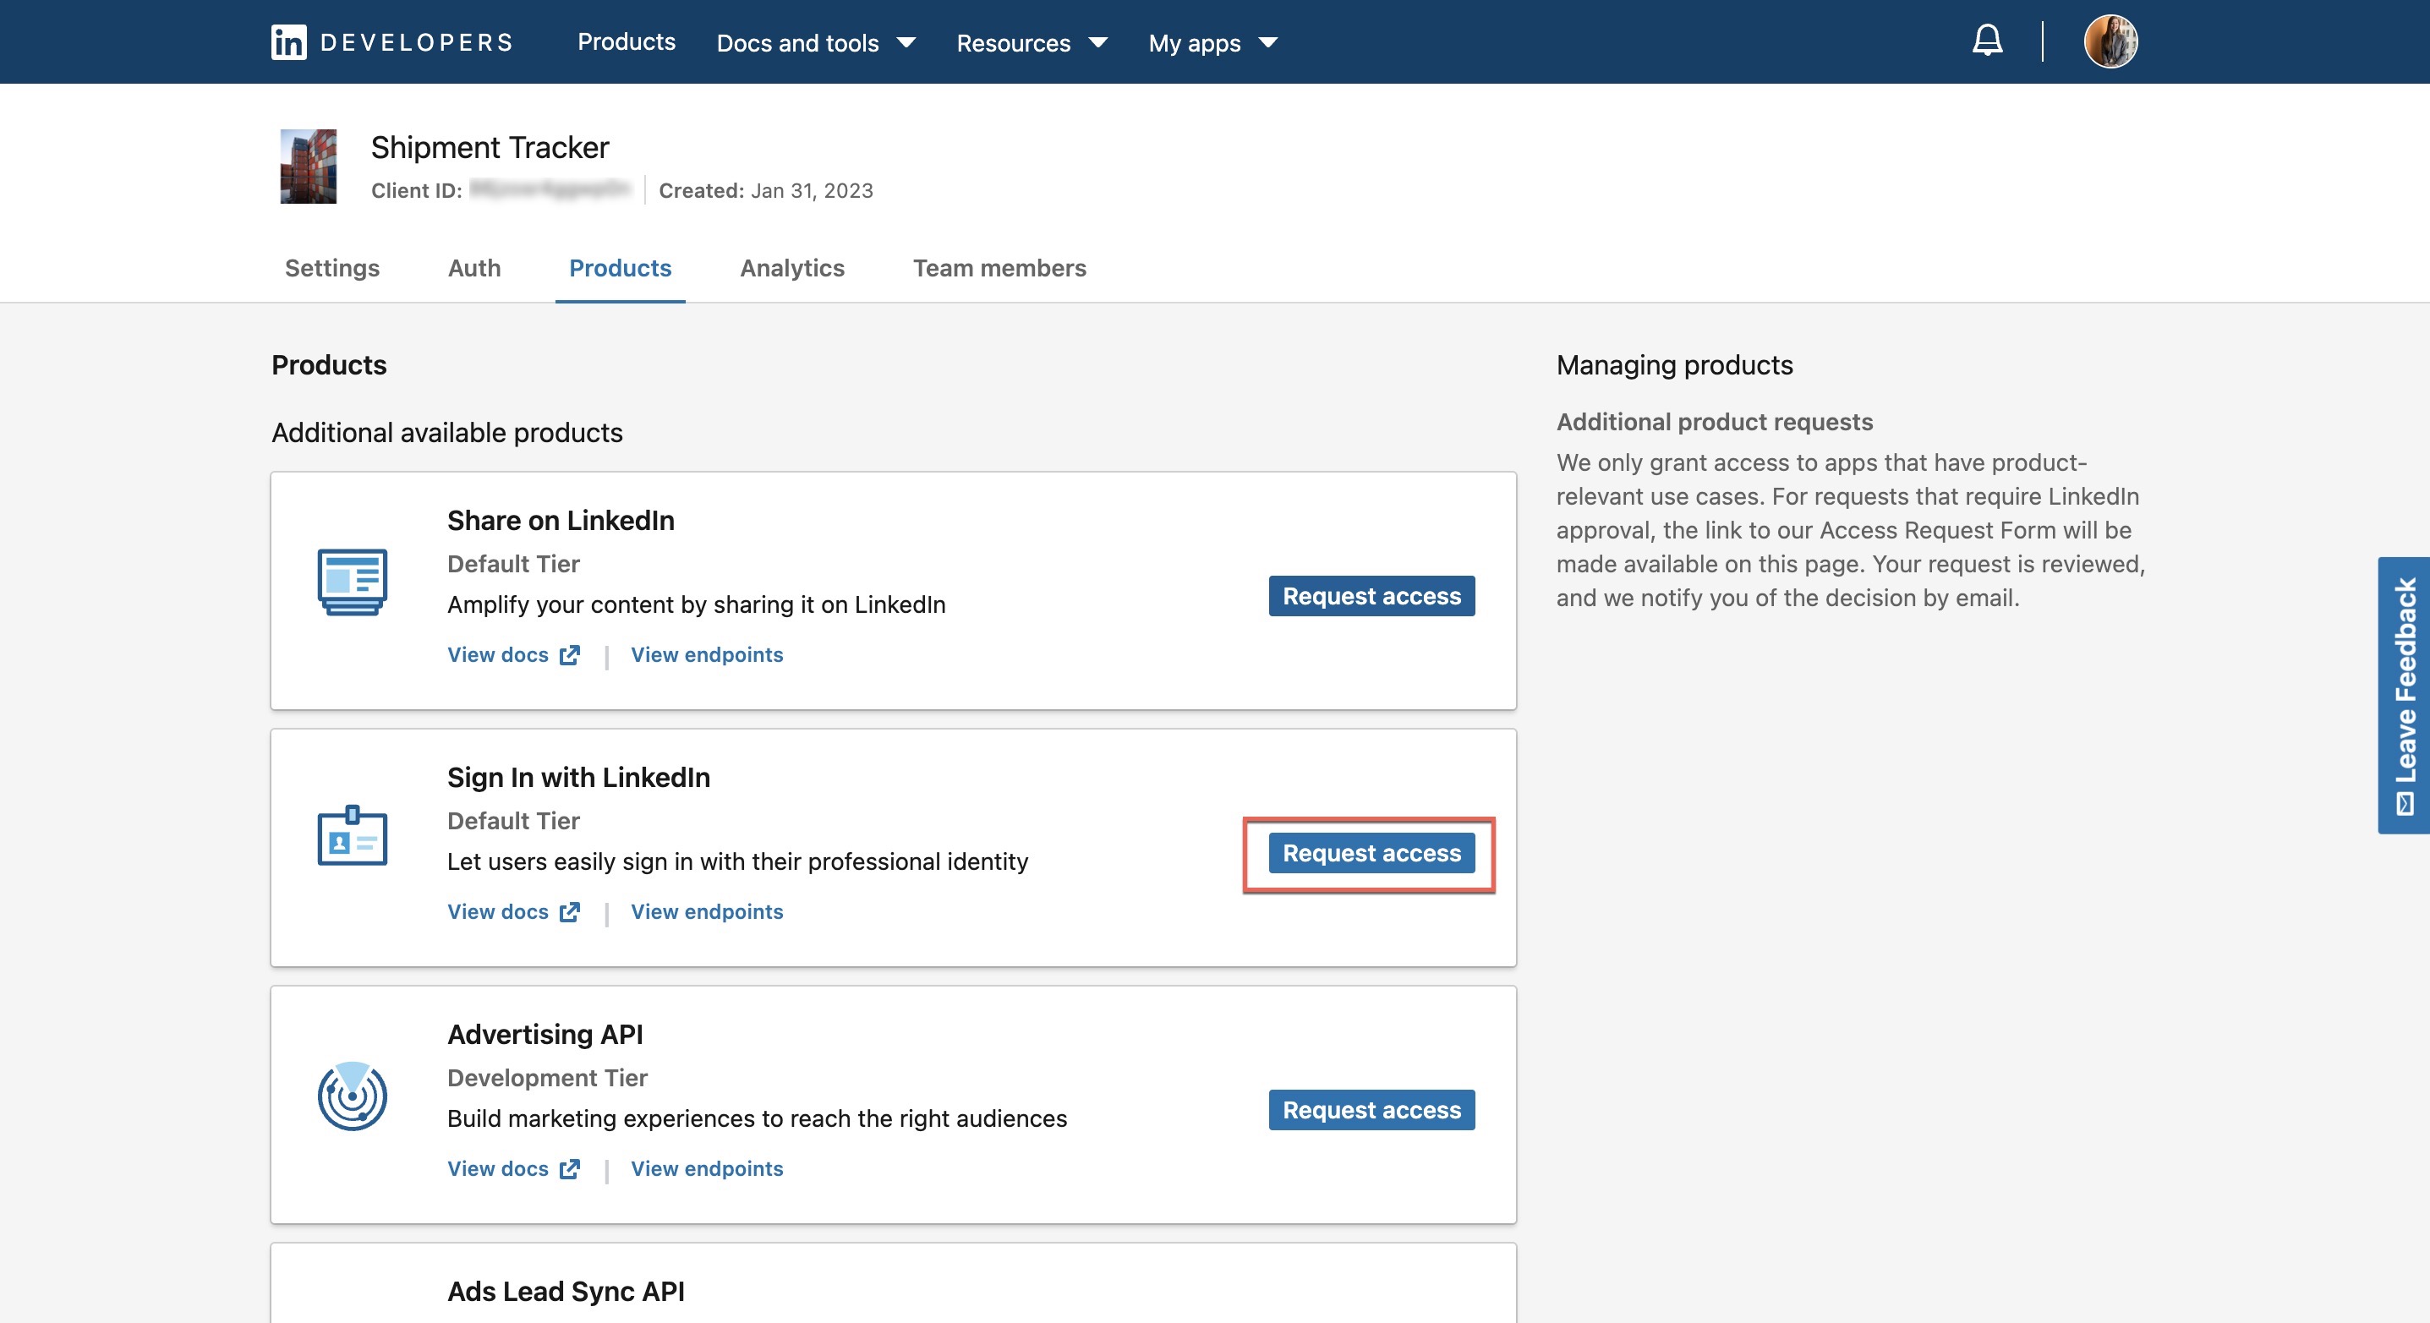Open the Team members tab

(999, 268)
